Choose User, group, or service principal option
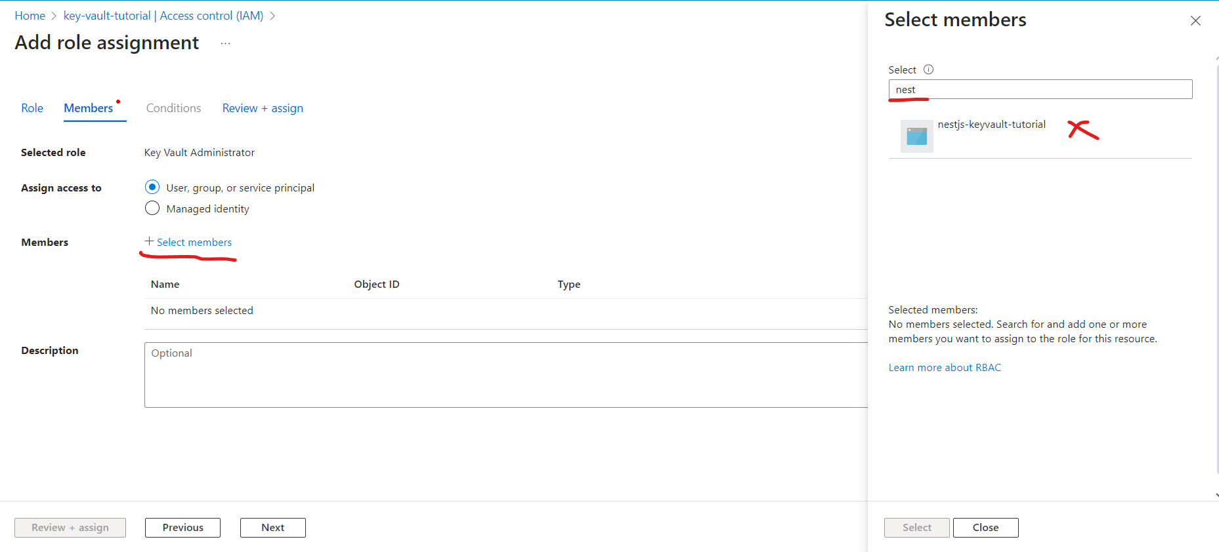The width and height of the screenshot is (1219, 552). [152, 187]
